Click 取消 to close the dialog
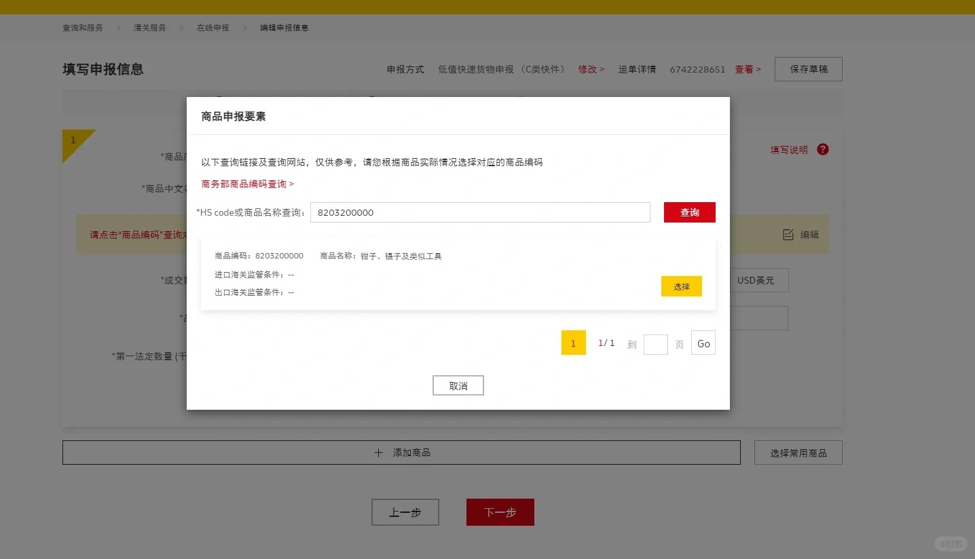 458,385
